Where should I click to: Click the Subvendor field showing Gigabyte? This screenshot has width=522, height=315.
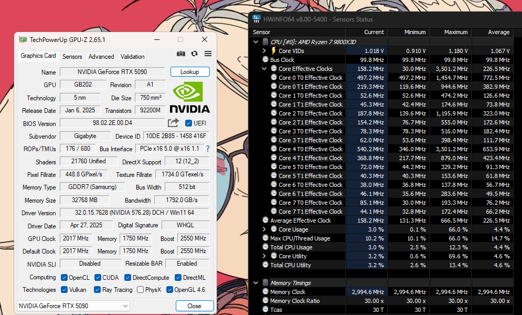[85, 136]
